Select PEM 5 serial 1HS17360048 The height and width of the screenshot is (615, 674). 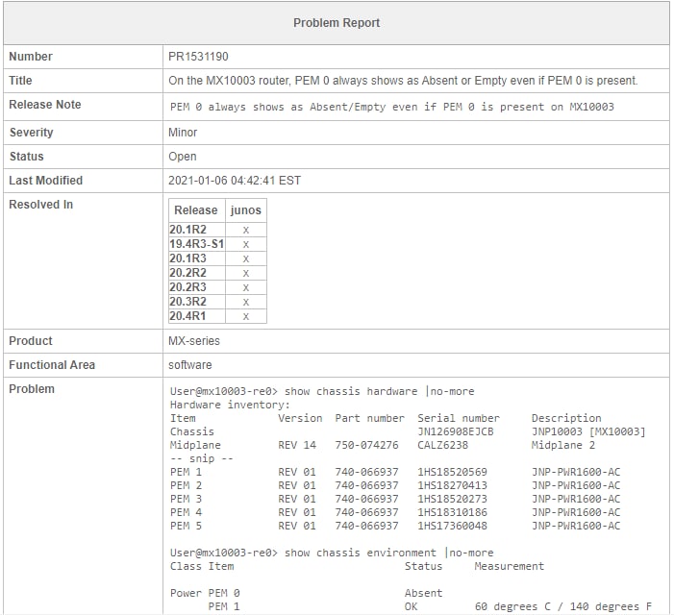(452, 526)
